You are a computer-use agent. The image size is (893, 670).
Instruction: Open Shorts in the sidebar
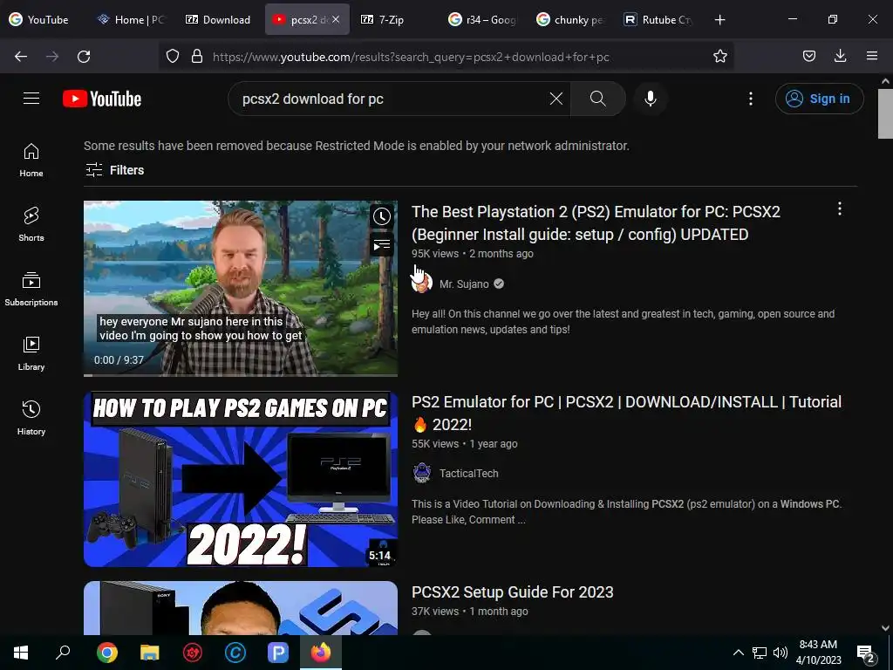tap(31, 224)
